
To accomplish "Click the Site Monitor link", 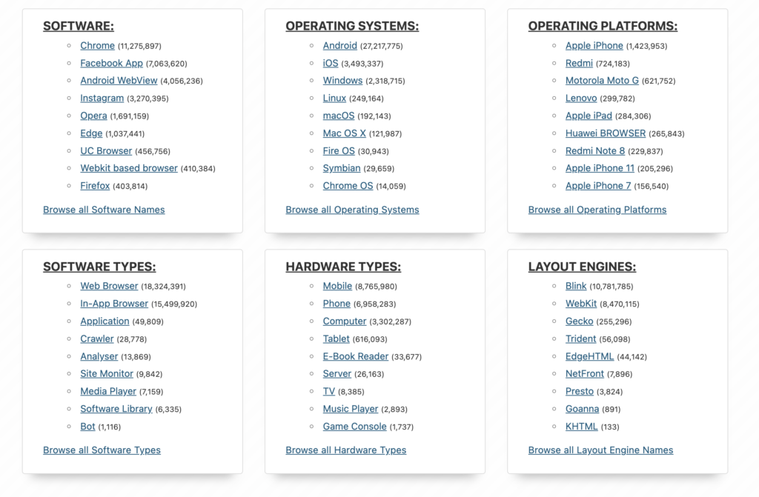I will (x=107, y=373).
